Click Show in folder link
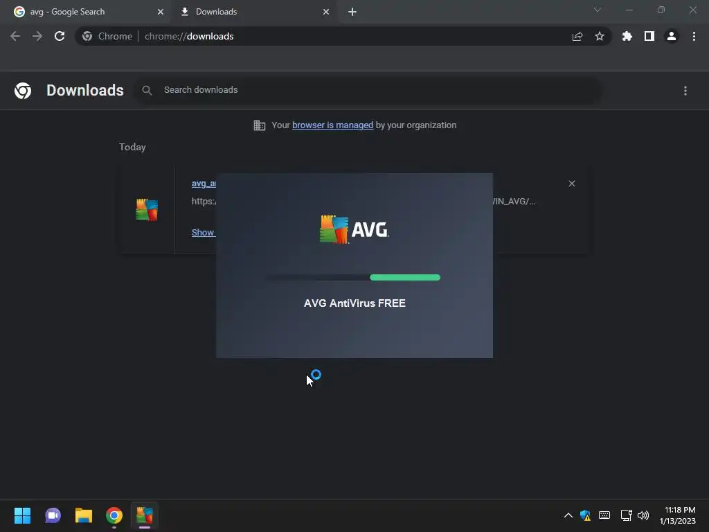 click(x=203, y=233)
